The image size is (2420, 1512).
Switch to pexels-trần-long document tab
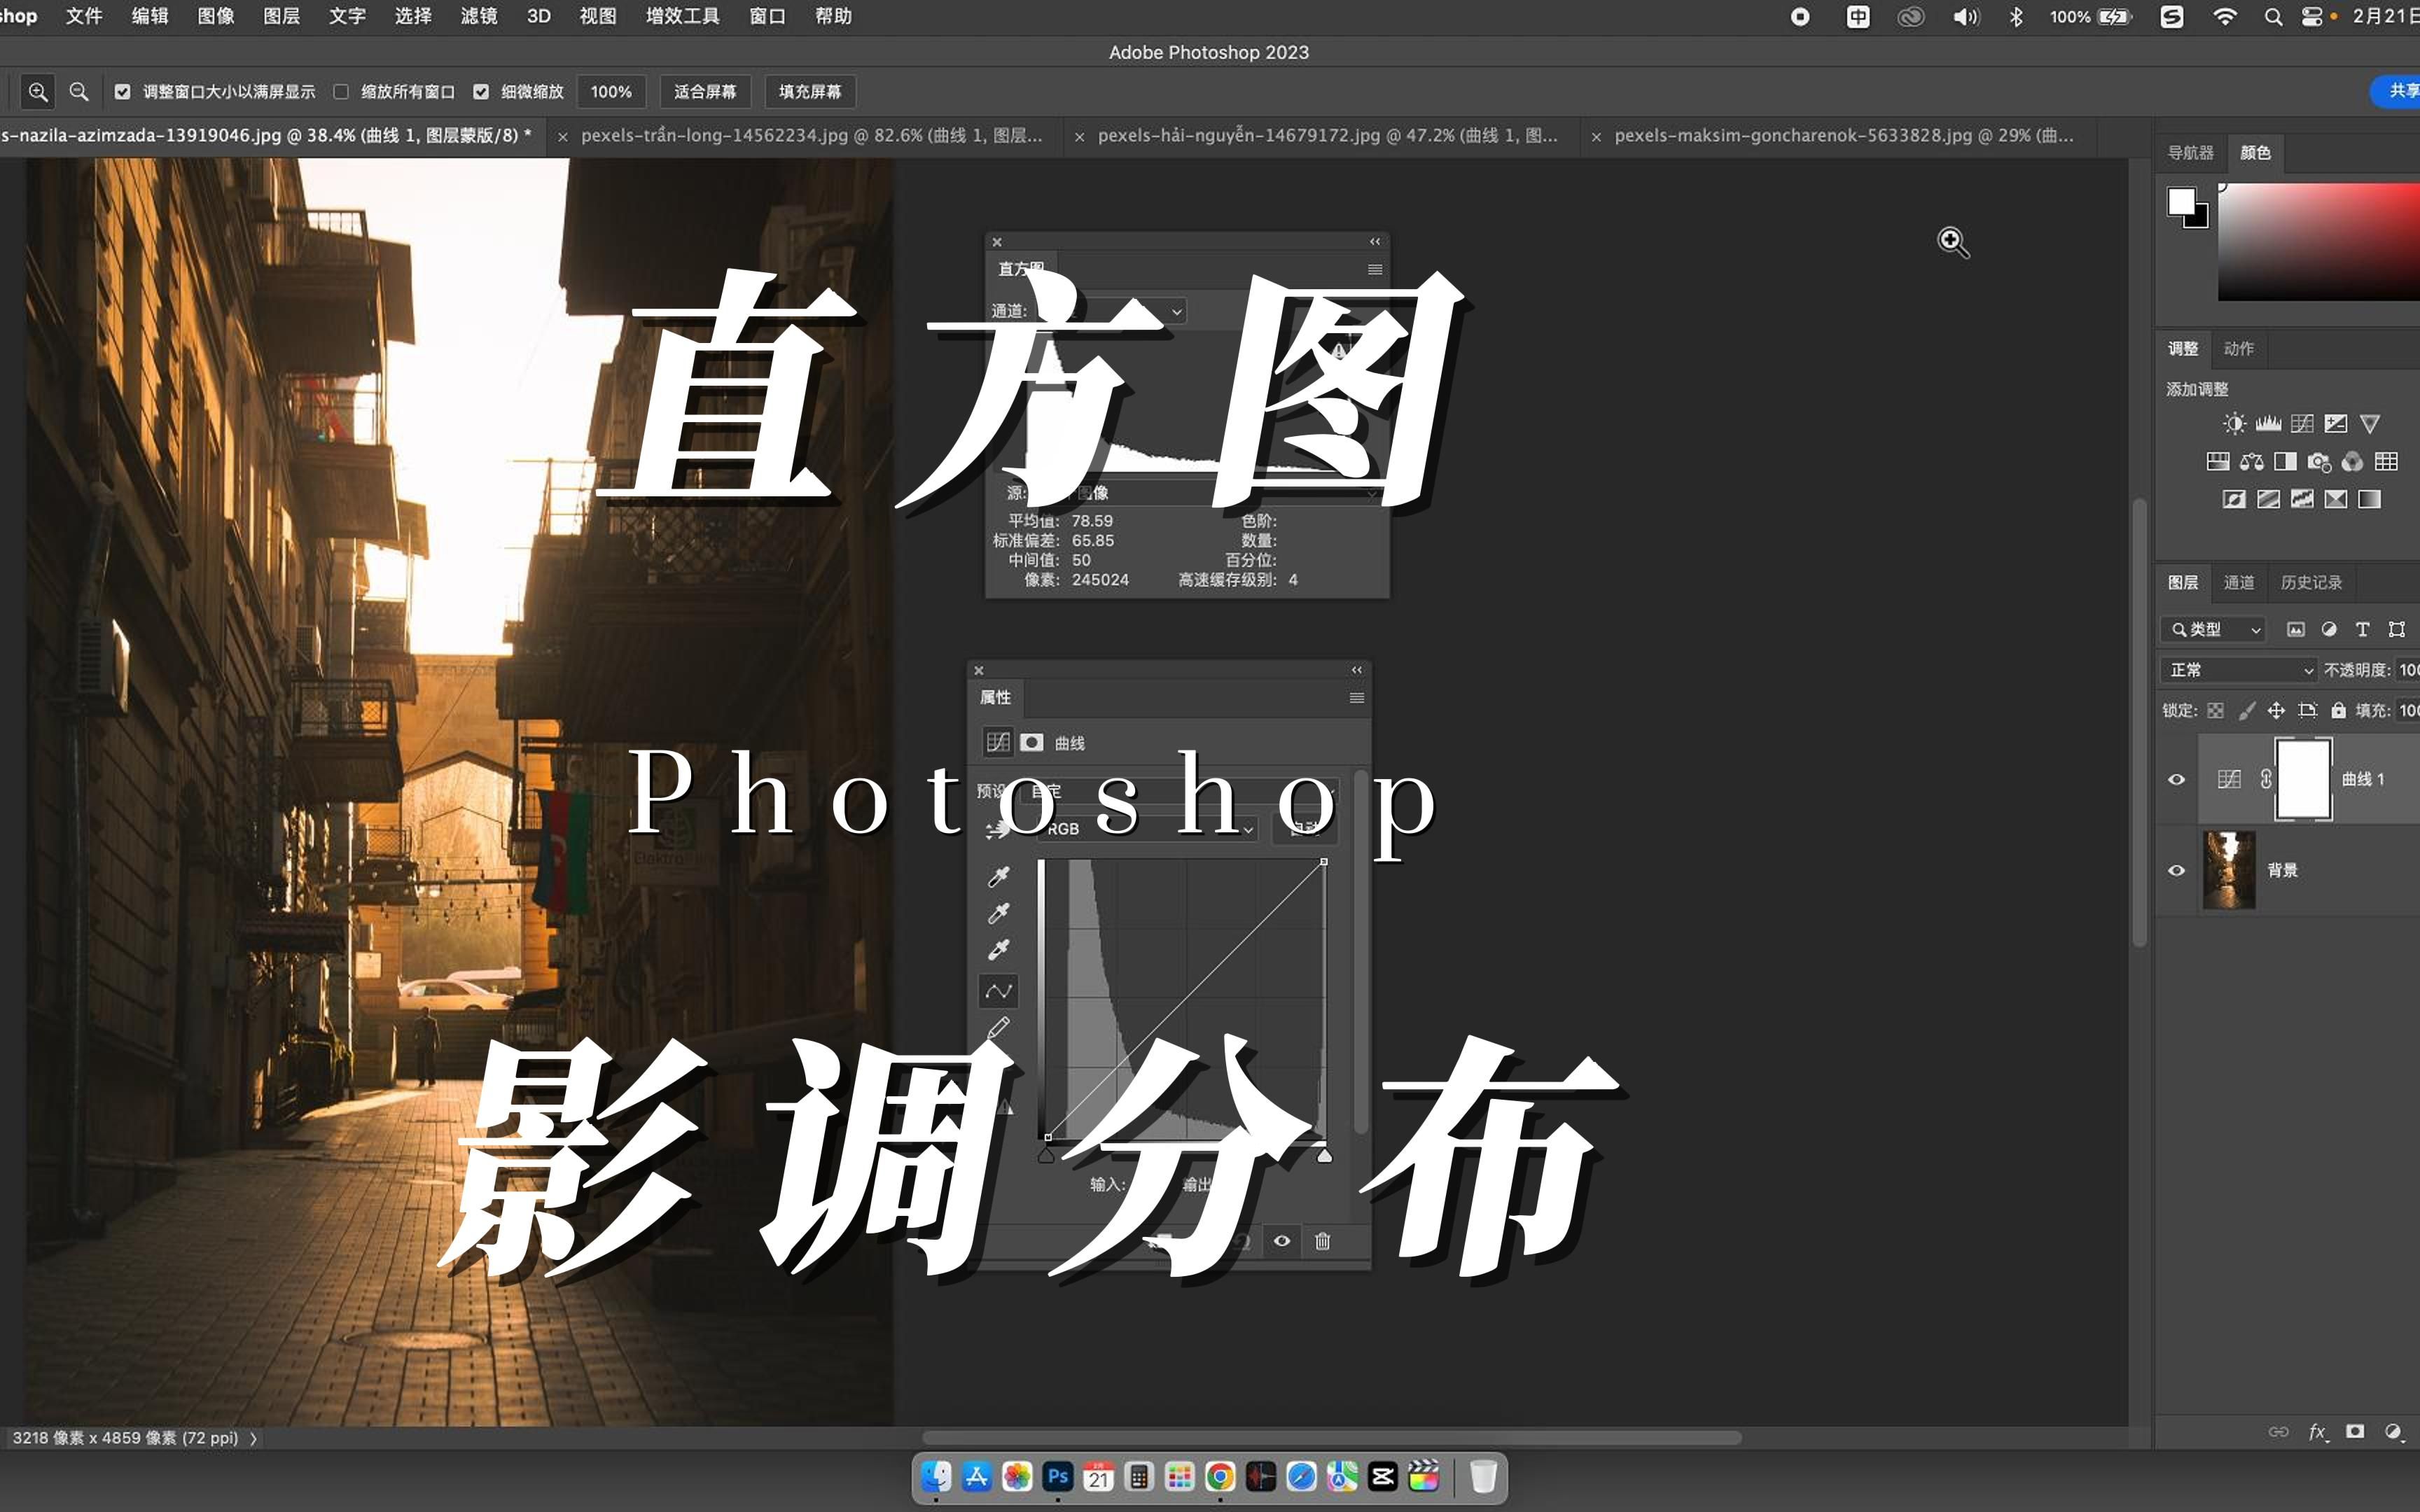811,135
